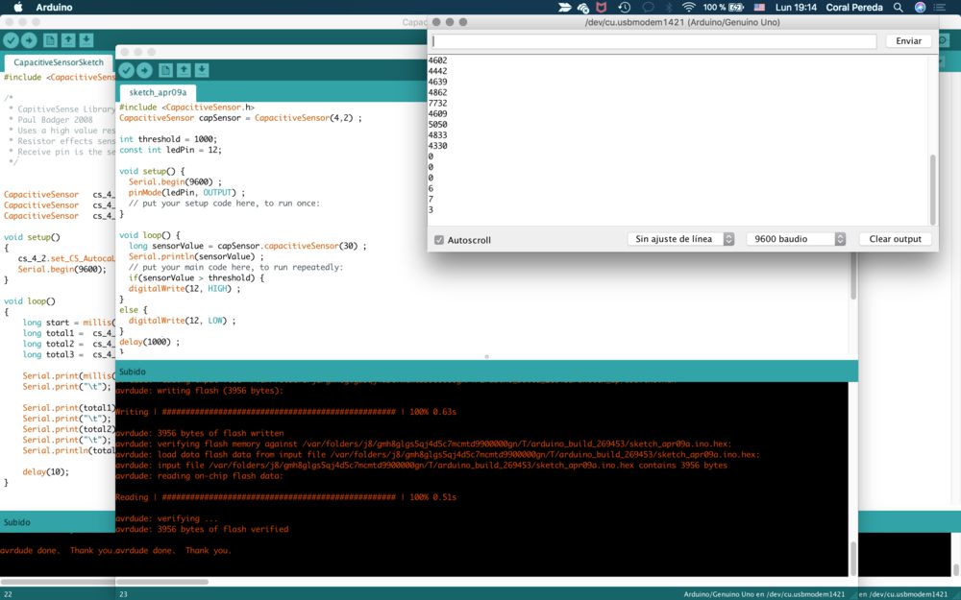The image size is (961, 600).
Task: Click 'avrdude: 3956 bytes of flash written' console line
Action: pyautogui.click(x=199, y=433)
